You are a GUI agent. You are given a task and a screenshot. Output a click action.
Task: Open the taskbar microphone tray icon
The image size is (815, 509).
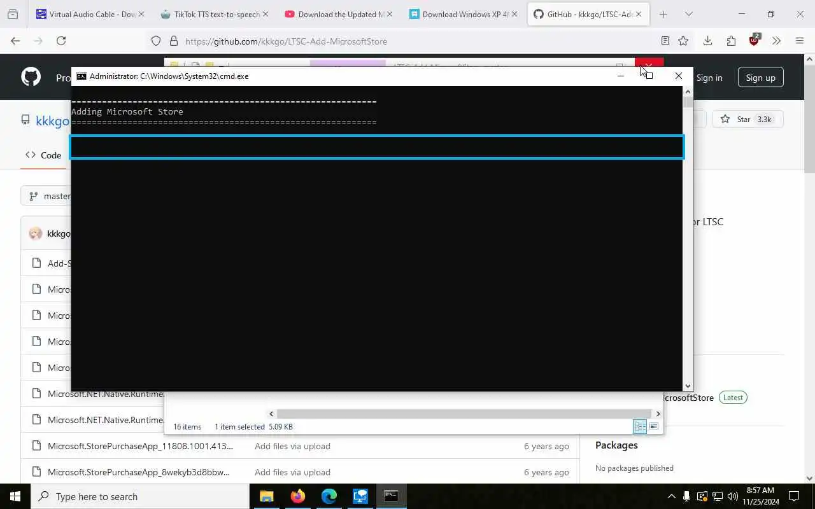coord(686,496)
